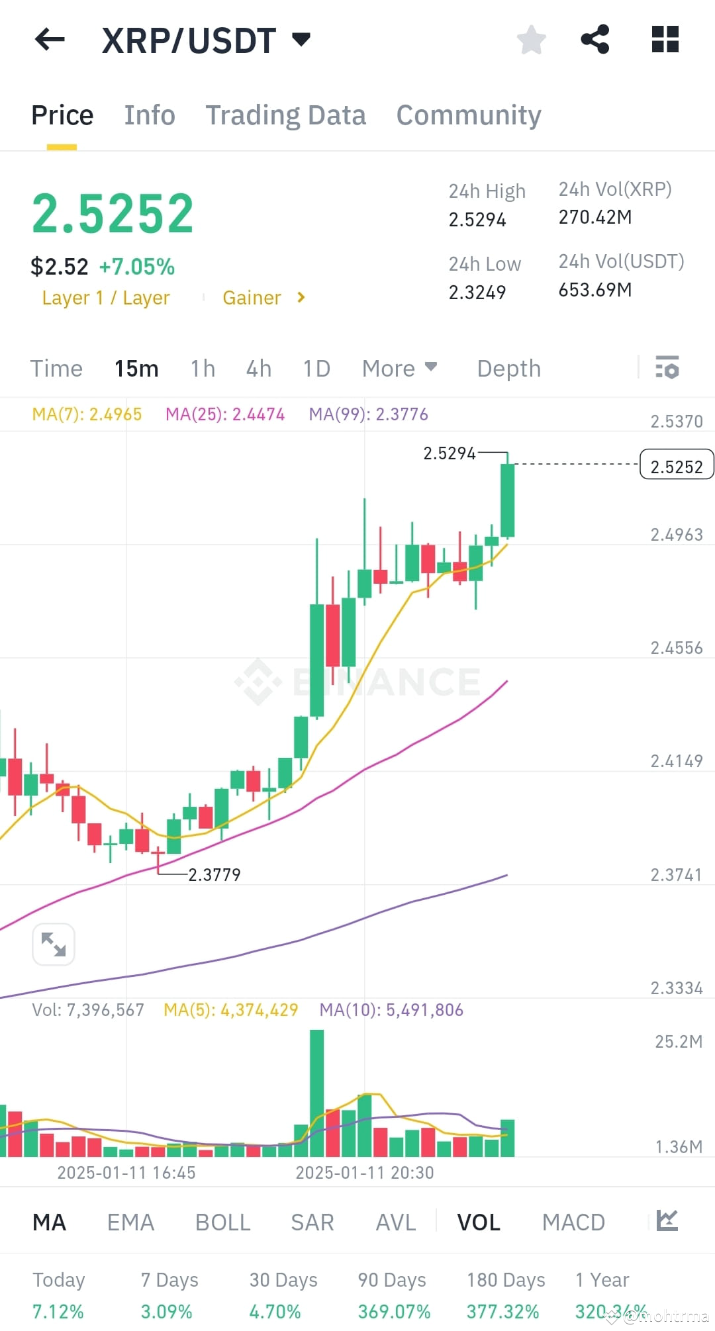This screenshot has height=1331, width=715.
Task: Toggle the favorite star for XRP/USDT
Action: [532, 40]
